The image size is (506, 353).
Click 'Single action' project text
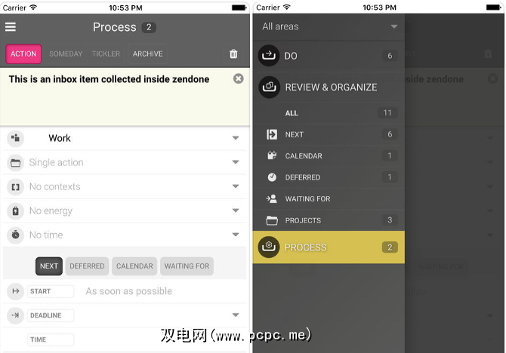56,162
